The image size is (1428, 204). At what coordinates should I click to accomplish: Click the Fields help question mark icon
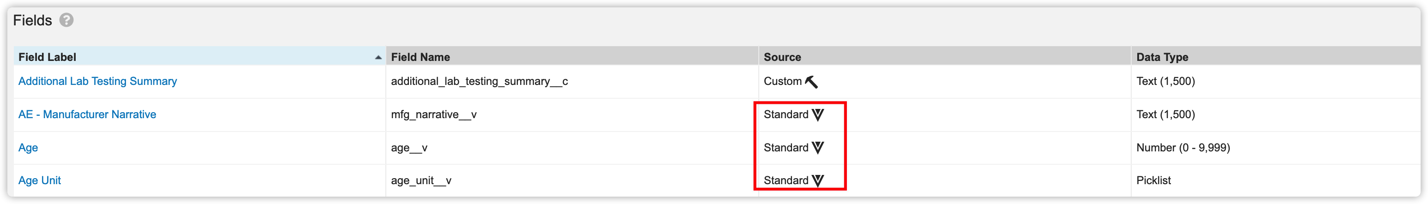66,20
